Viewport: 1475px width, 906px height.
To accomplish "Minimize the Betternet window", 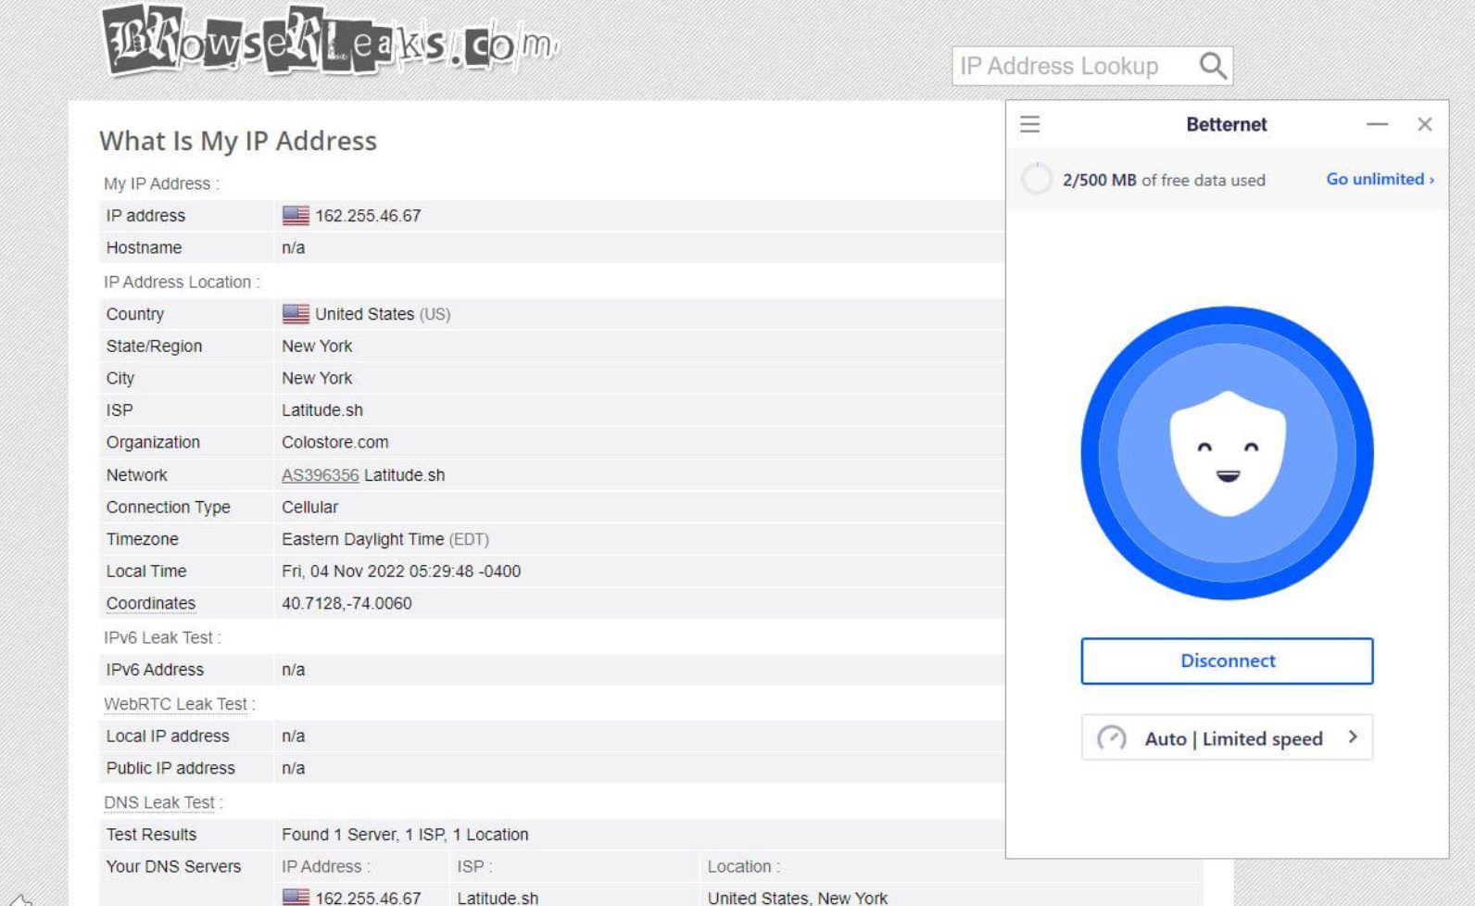I will (x=1377, y=124).
